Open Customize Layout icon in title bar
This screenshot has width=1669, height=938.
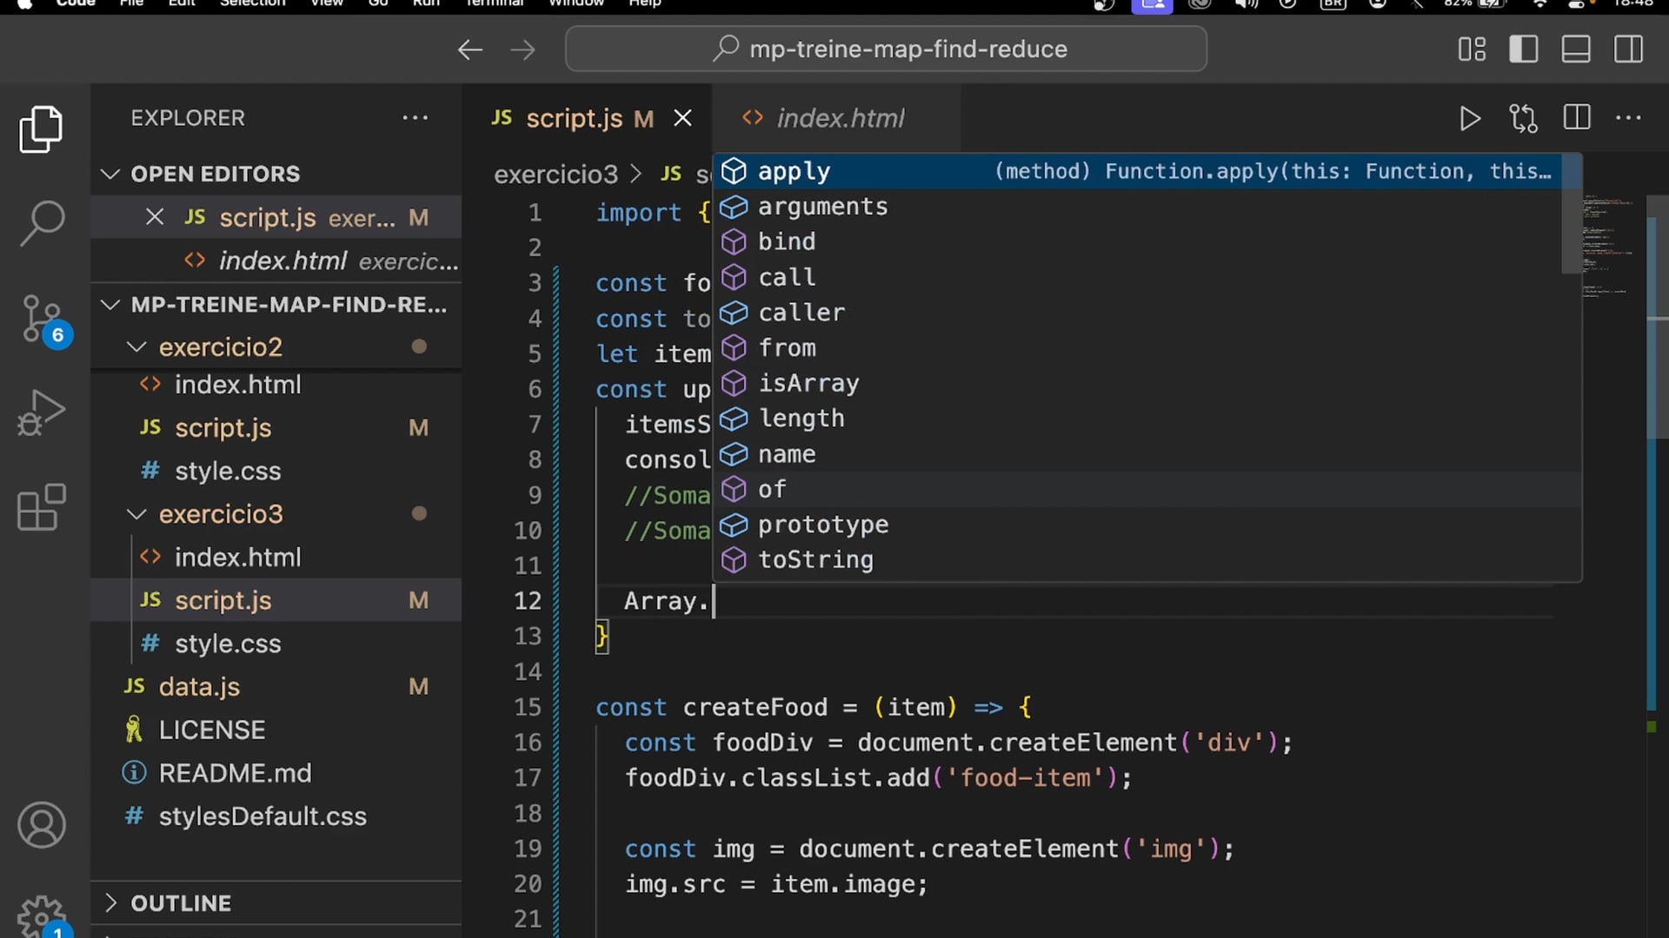pyautogui.click(x=1471, y=49)
